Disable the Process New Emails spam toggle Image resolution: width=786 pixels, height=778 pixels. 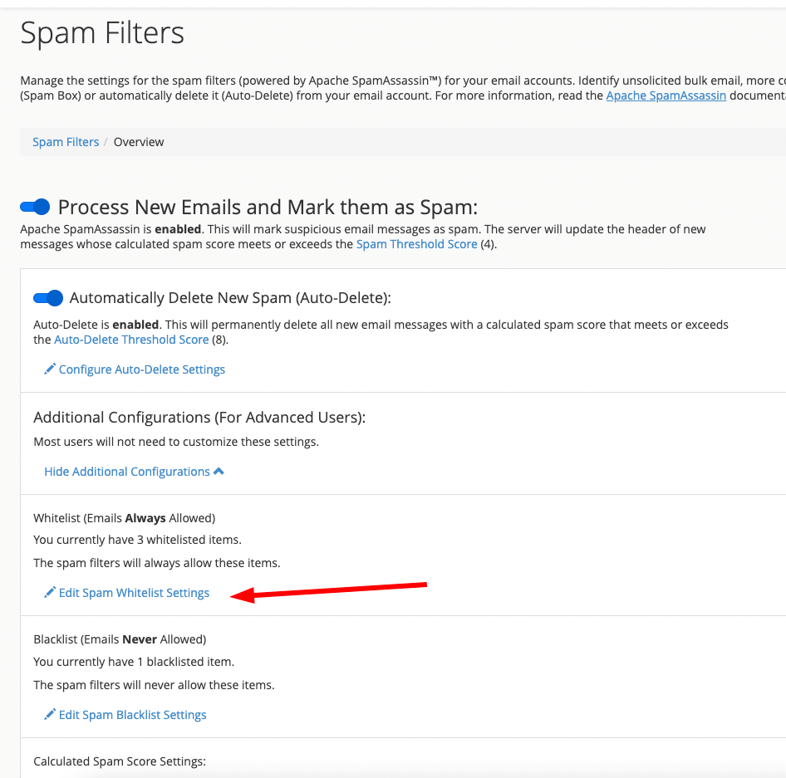[x=35, y=205]
